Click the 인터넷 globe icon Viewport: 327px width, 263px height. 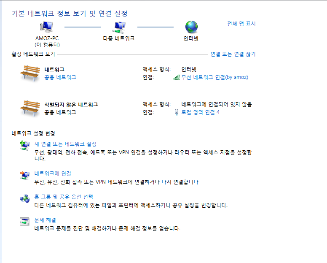click(x=191, y=27)
